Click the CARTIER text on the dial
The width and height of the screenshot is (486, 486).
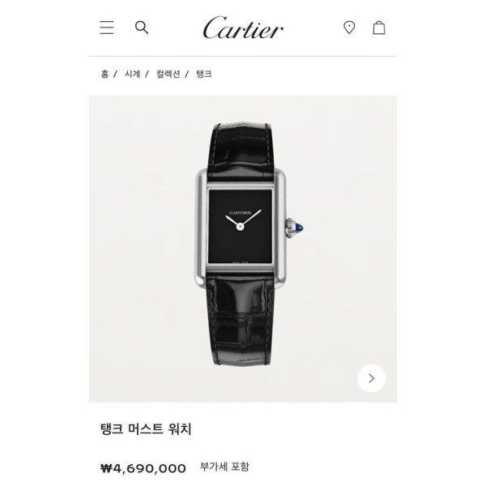coord(241,212)
